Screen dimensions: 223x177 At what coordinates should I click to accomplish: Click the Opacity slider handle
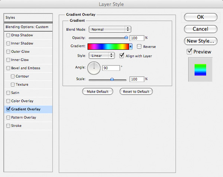pyautogui.click(x=126, y=38)
